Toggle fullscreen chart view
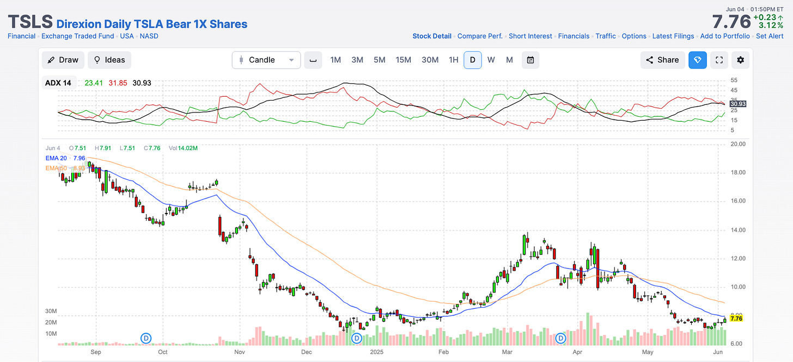This screenshot has width=793, height=362. pyautogui.click(x=719, y=60)
